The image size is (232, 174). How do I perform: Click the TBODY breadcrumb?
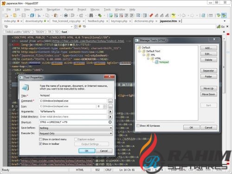pos(40,32)
